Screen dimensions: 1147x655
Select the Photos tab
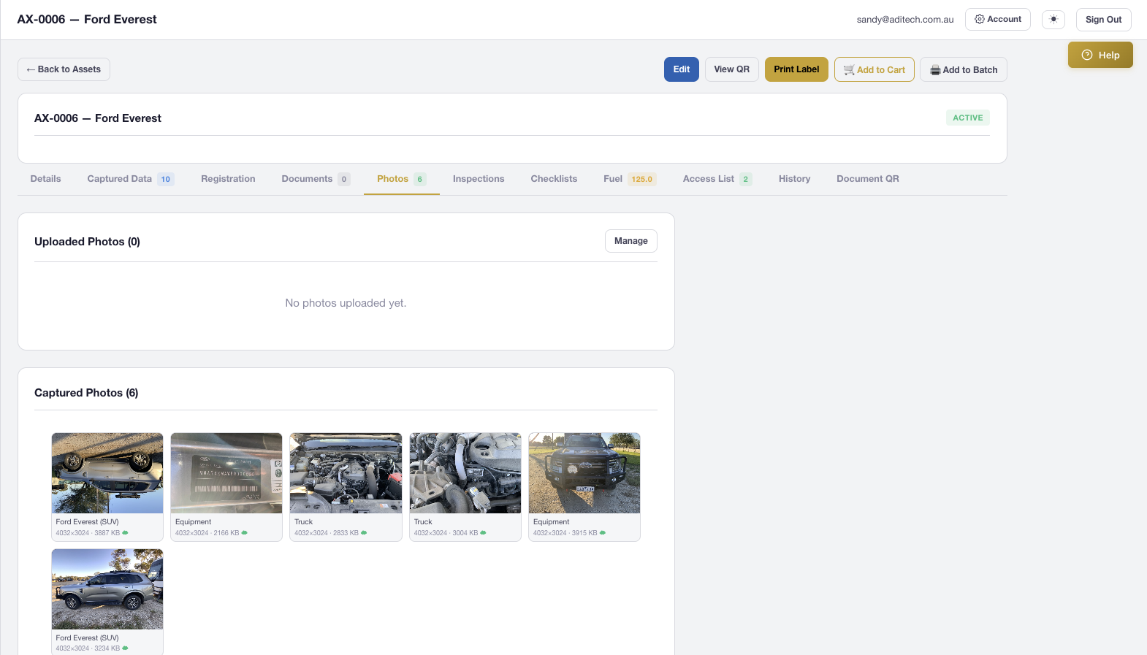click(402, 179)
